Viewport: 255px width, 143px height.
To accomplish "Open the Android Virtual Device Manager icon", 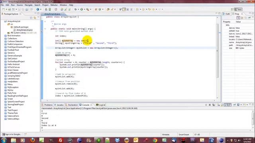I will tap(50, 10).
